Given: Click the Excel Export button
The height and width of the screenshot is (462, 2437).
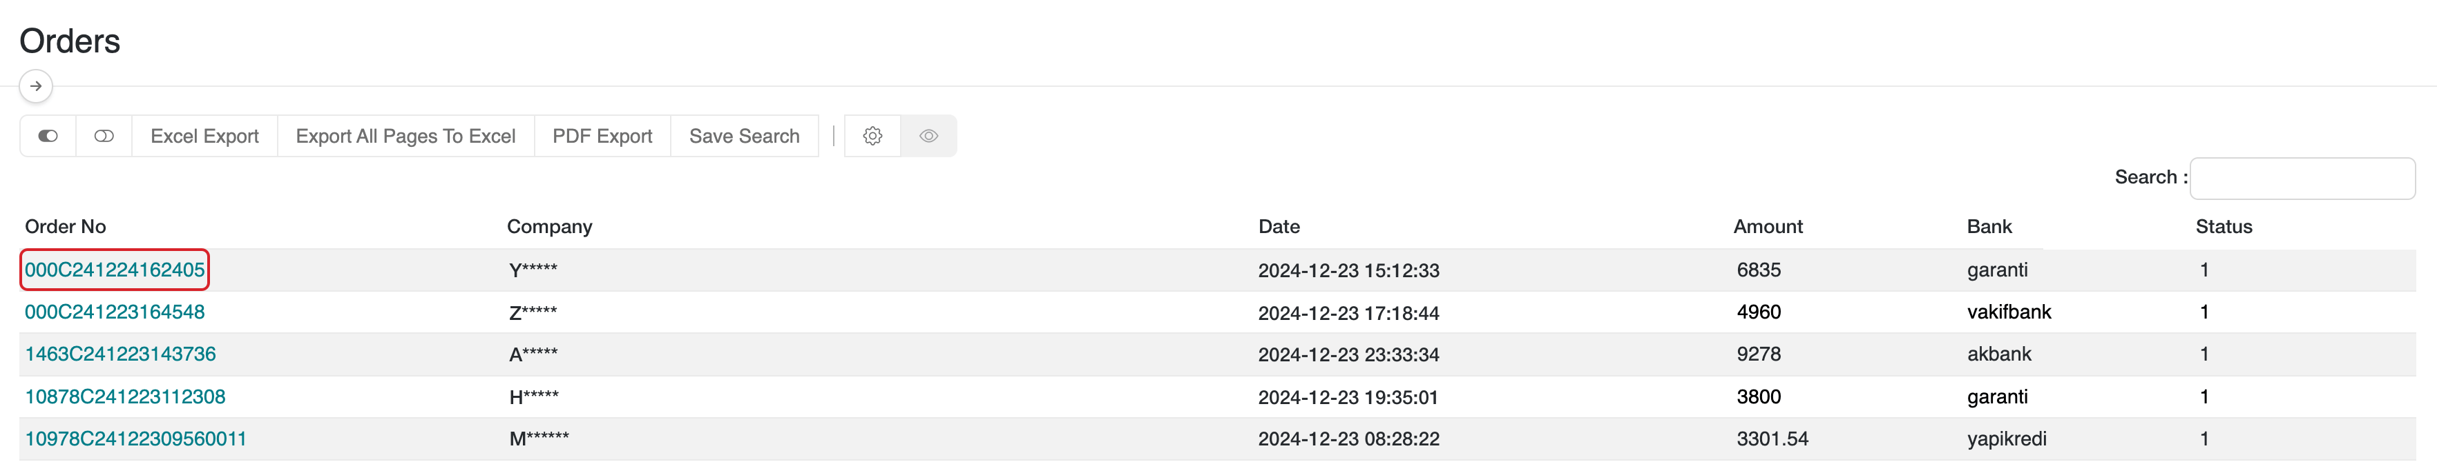Looking at the screenshot, I should coord(204,136).
